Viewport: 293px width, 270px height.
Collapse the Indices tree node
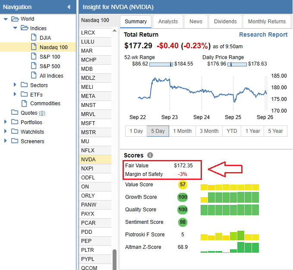click(x=15, y=28)
